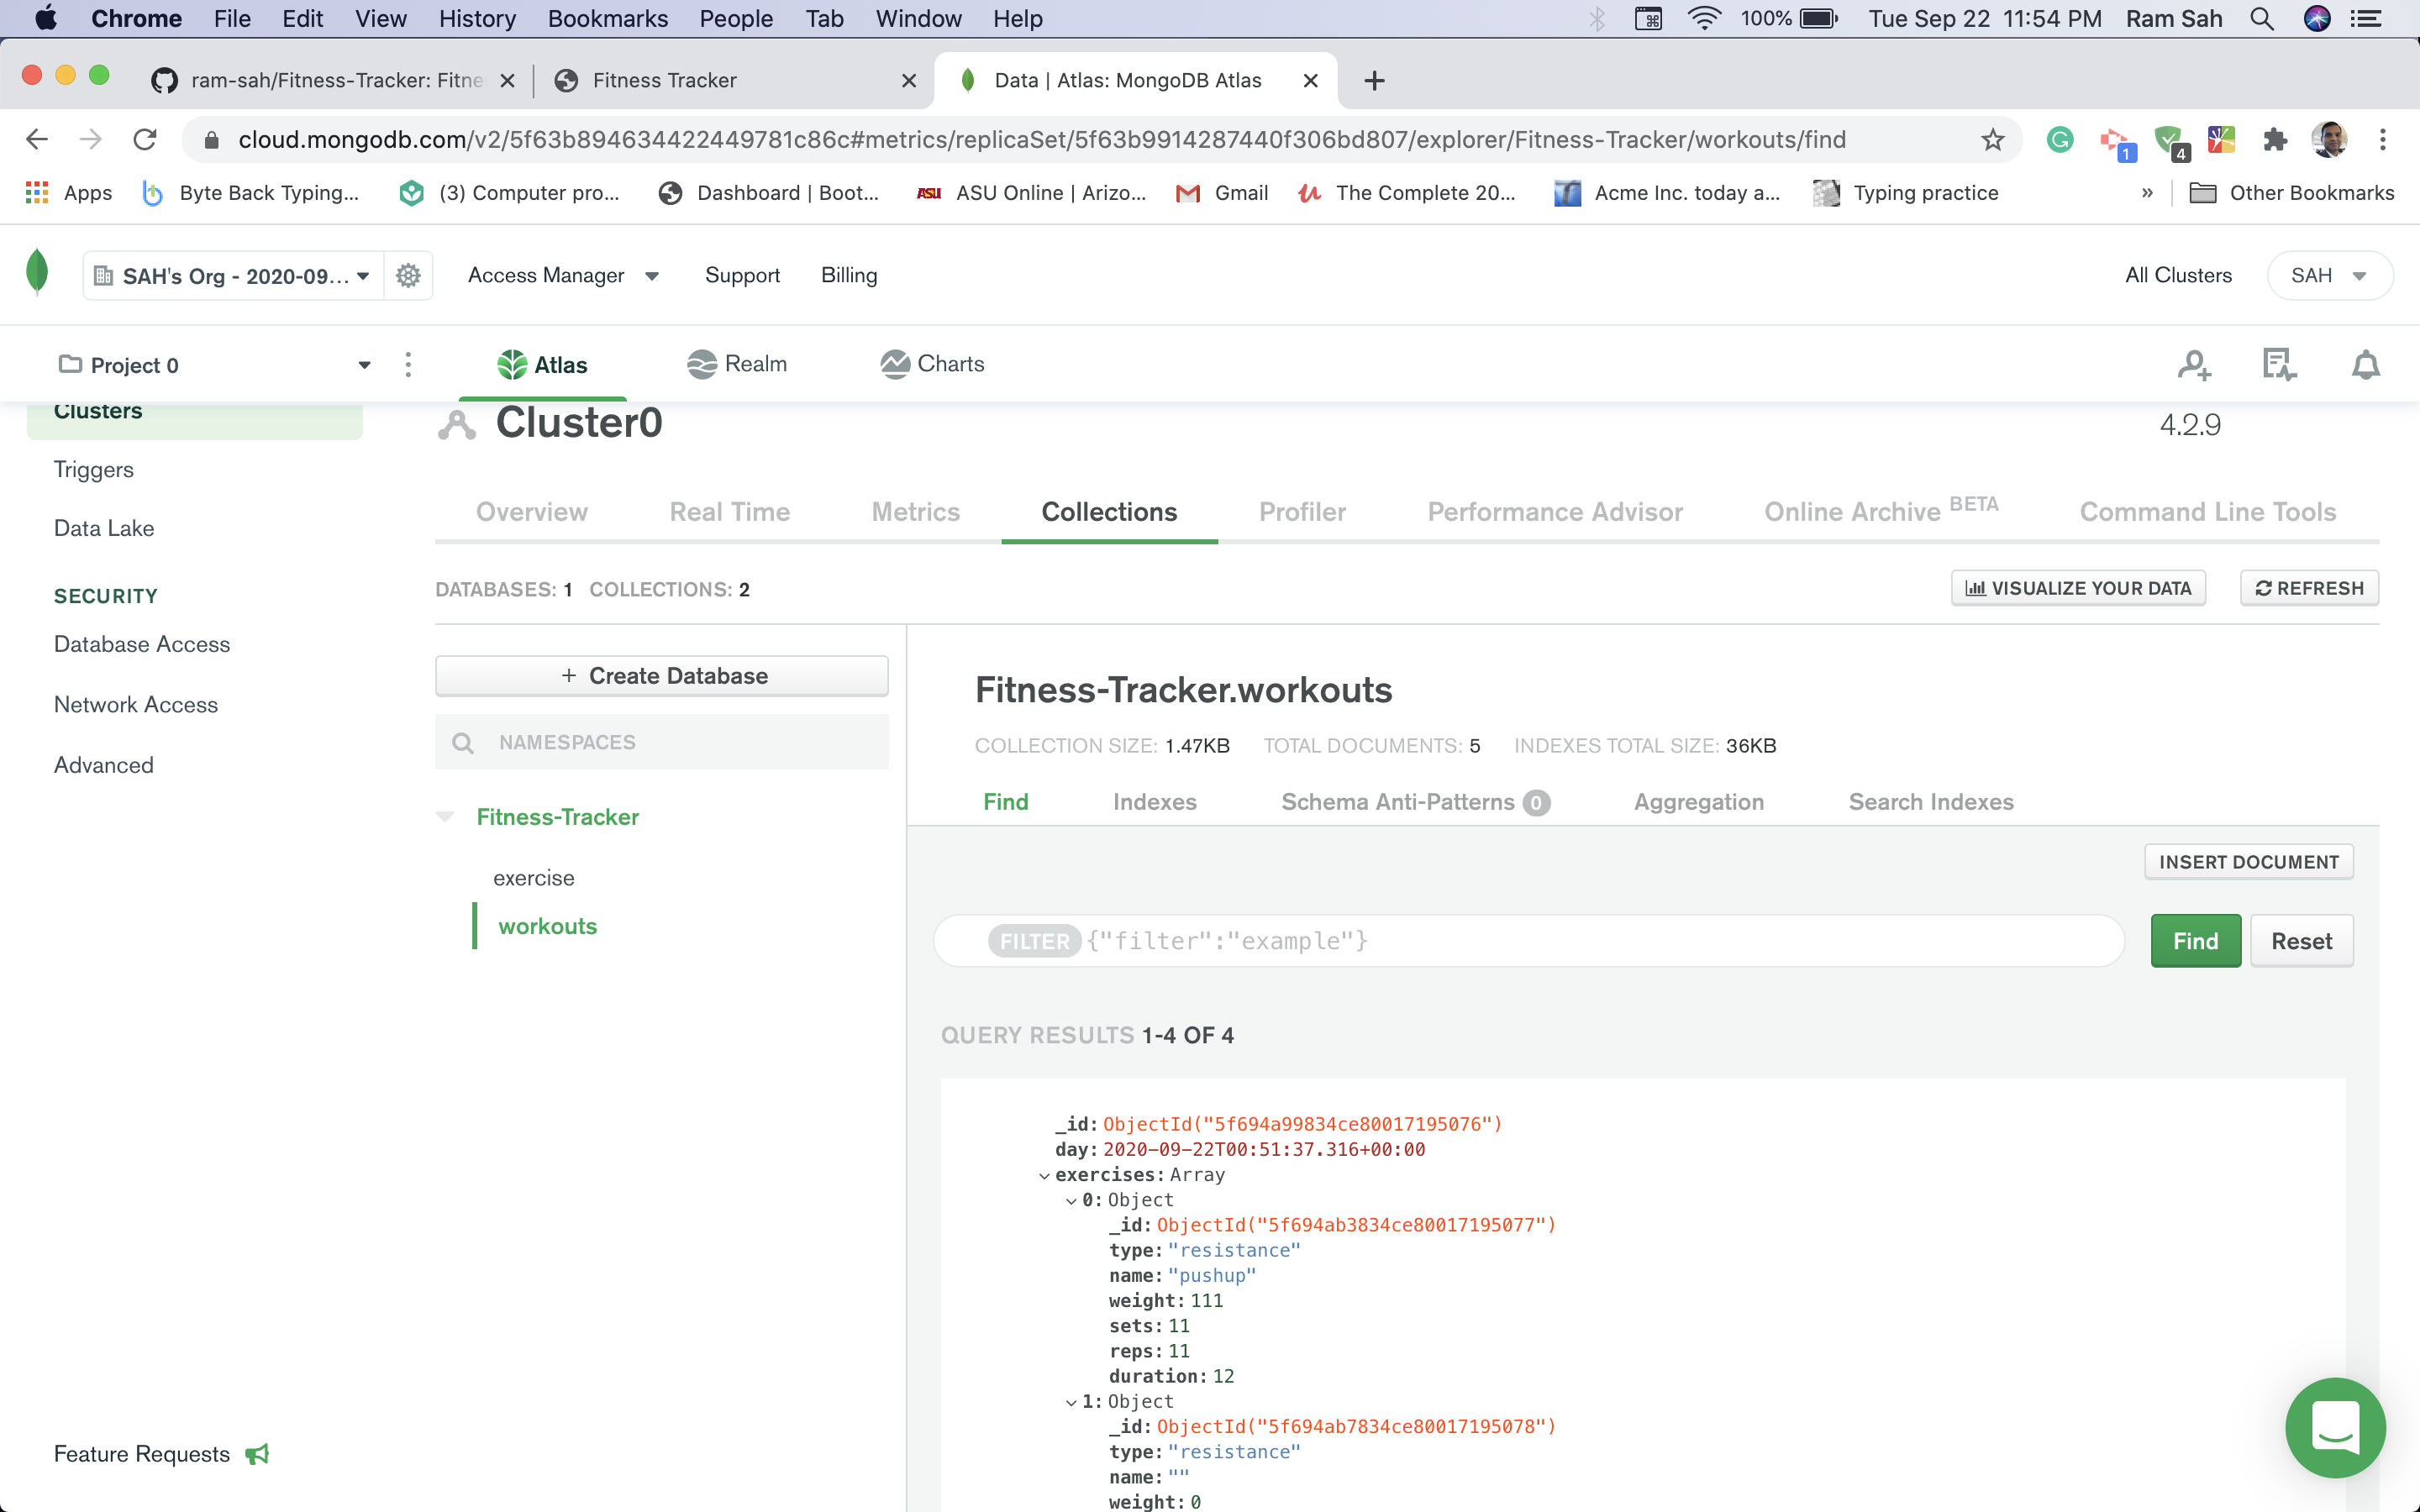Click the Insert Document button
This screenshot has width=2420, height=1512.
pos(2249,861)
